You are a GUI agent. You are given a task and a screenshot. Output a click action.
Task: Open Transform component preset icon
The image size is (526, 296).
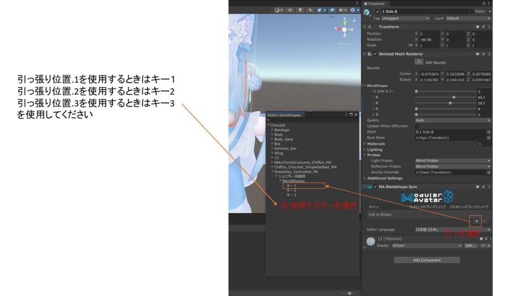point(483,27)
